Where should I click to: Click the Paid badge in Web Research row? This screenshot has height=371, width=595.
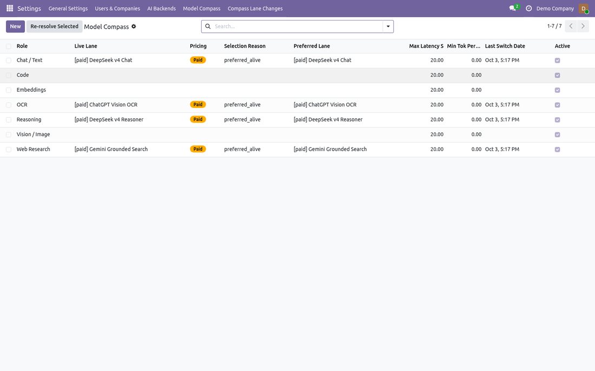pyautogui.click(x=198, y=149)
